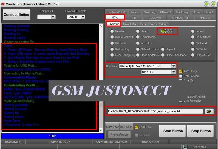
Task: Expand the Boot Select 8th Boot dropdown
Action: pos(174,66)
